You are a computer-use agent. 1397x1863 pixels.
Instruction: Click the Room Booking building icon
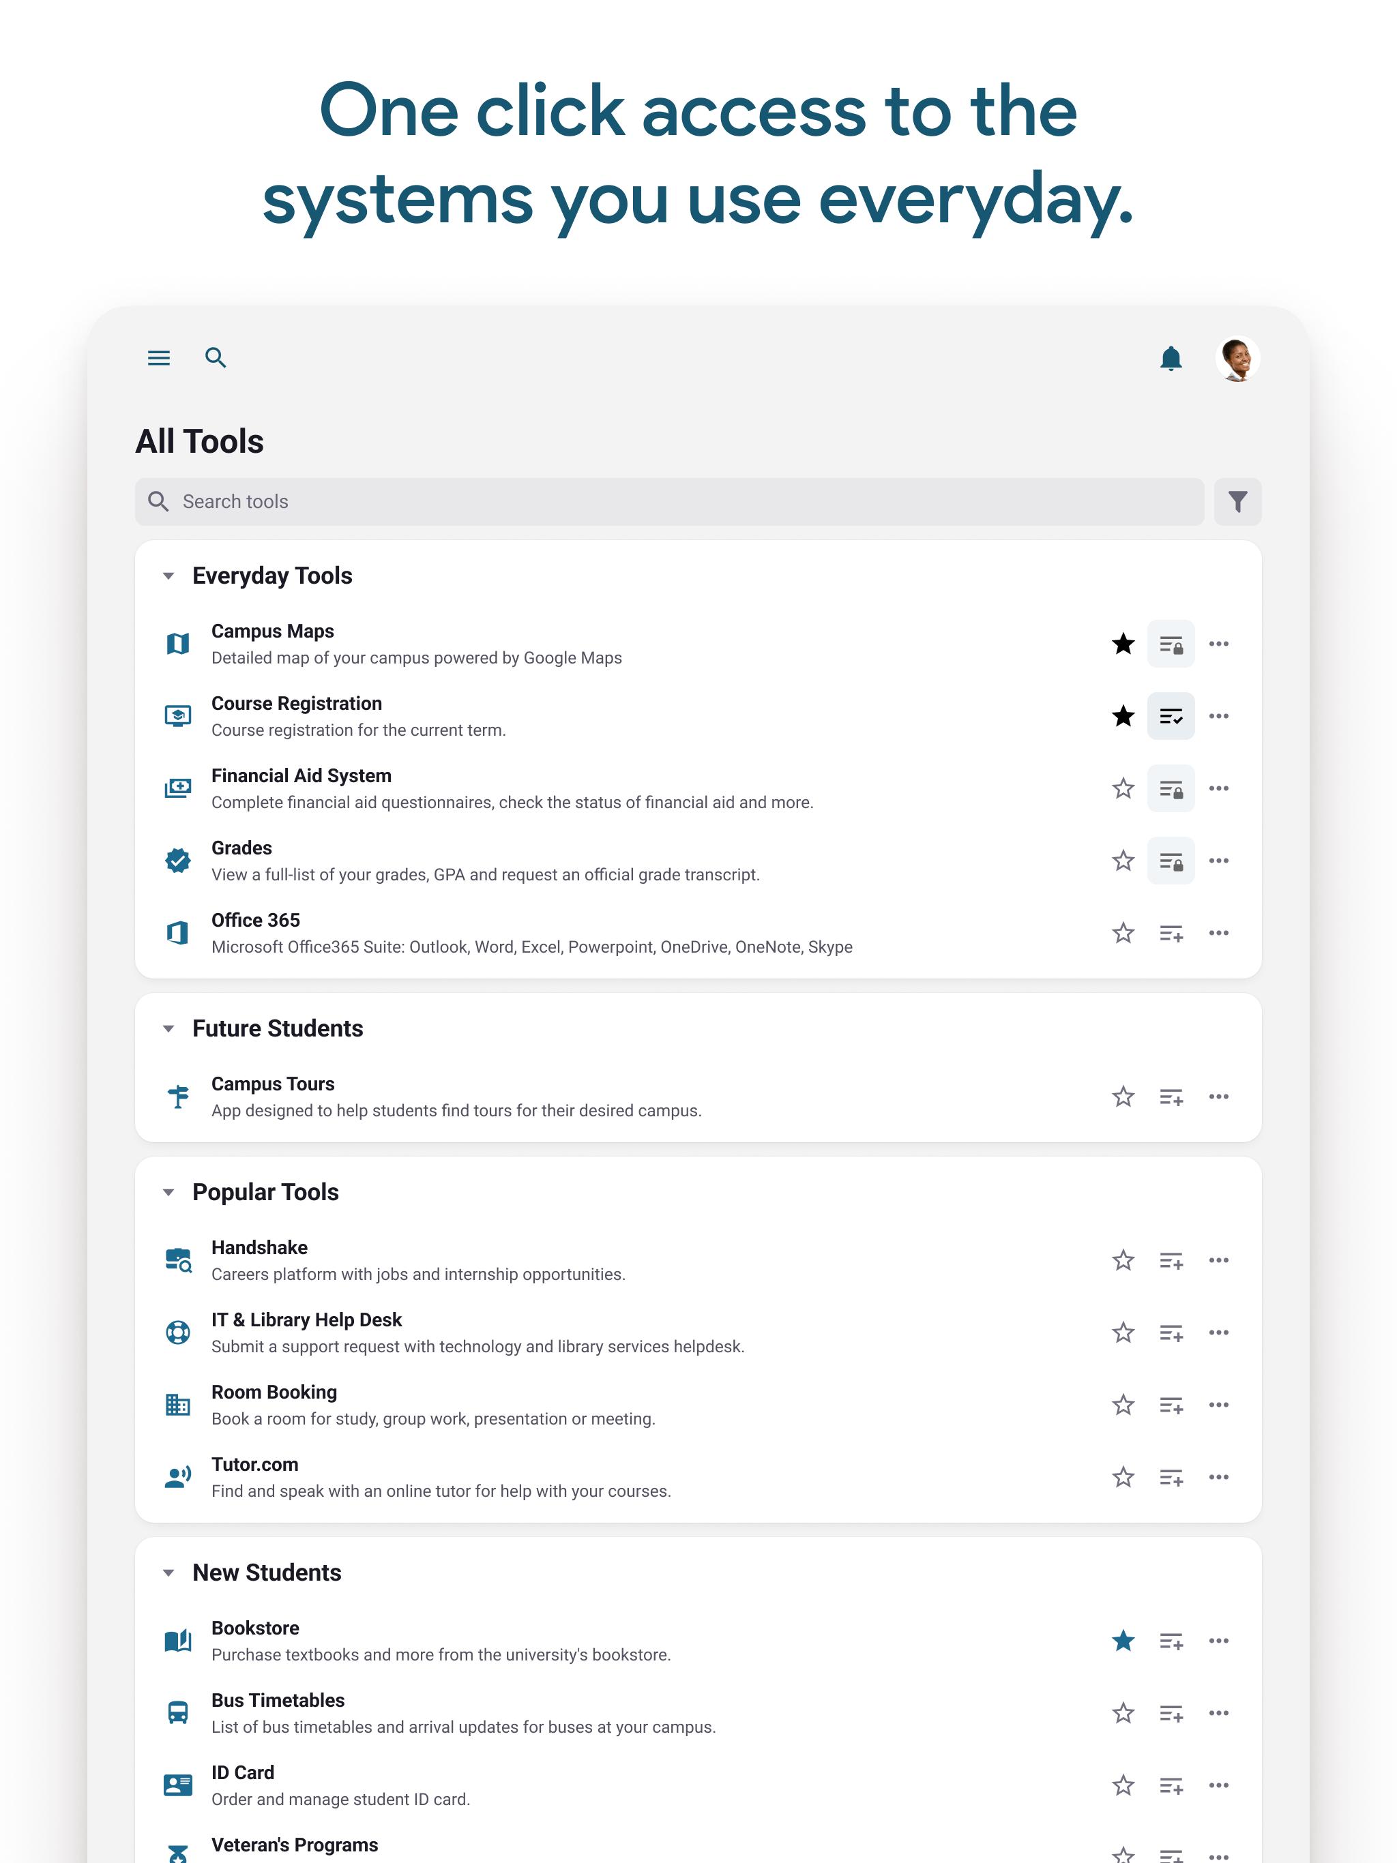178,1405
